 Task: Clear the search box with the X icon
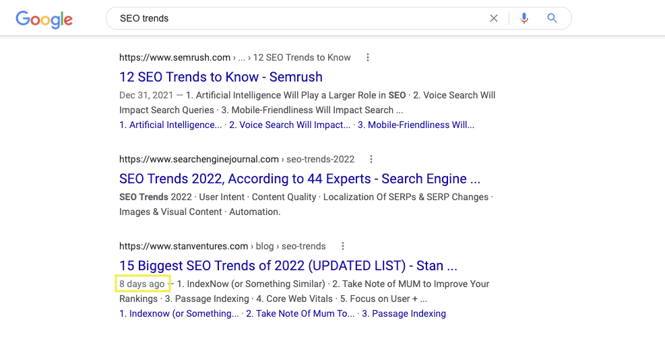click(494, 18)
